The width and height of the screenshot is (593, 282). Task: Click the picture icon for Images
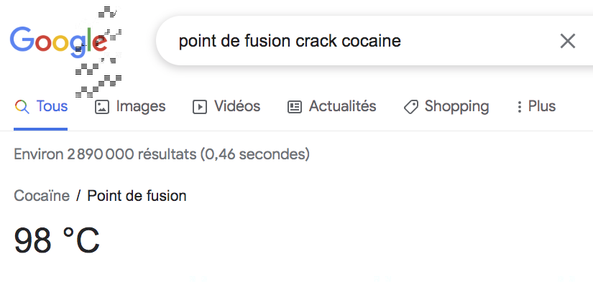pyautogui.click(x=102, y=107)
